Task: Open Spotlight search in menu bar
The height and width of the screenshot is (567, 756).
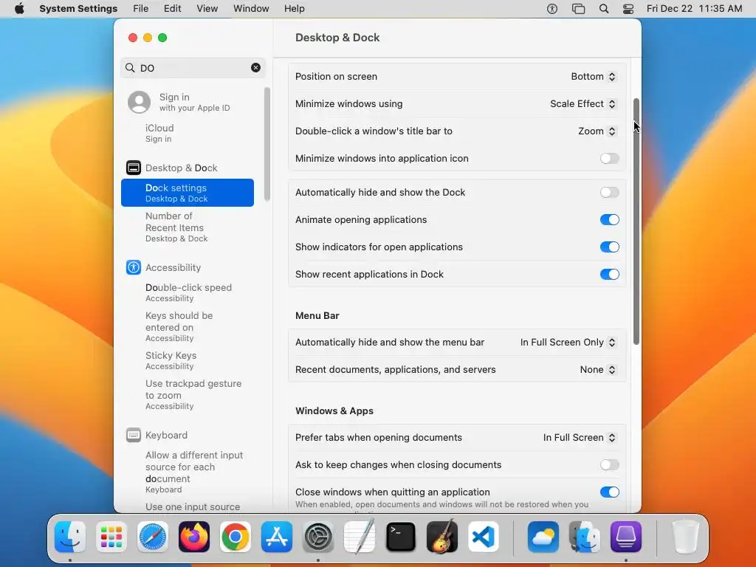Action: coord(604,9)
